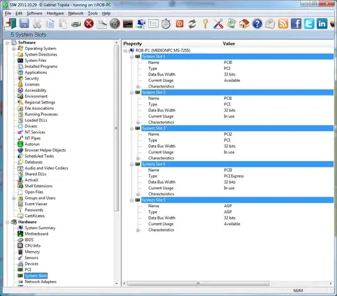Select the Passwords tree item
Image resolution: width=337 pixels, height=296 pixels.
(x=34, y=210)
